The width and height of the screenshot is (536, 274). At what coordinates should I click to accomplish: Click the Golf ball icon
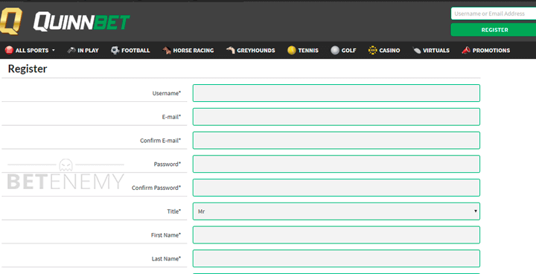pyautogui.click(x=335, y=51)
